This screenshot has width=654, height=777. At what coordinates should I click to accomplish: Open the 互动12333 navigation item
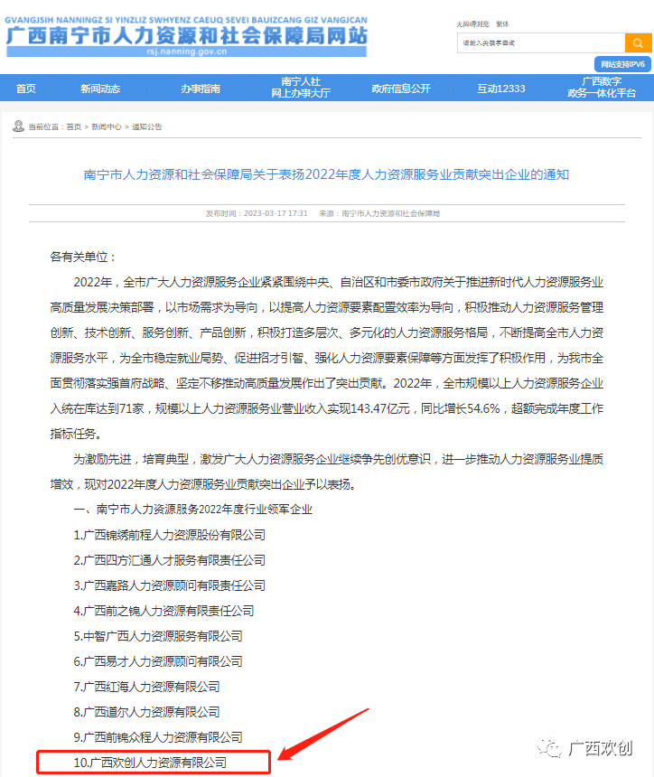501,89
